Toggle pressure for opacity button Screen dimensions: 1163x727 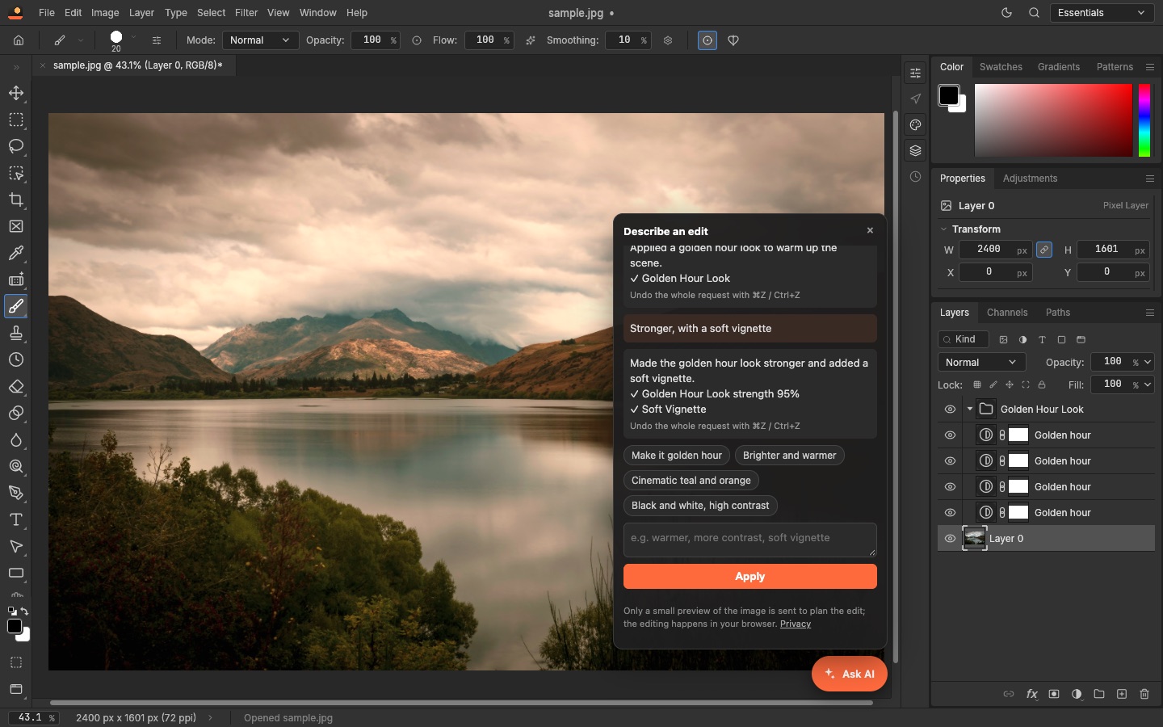[x=417, y=40]
